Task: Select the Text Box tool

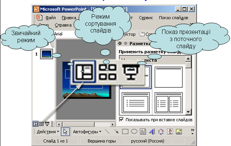Action: coord(143,131)
